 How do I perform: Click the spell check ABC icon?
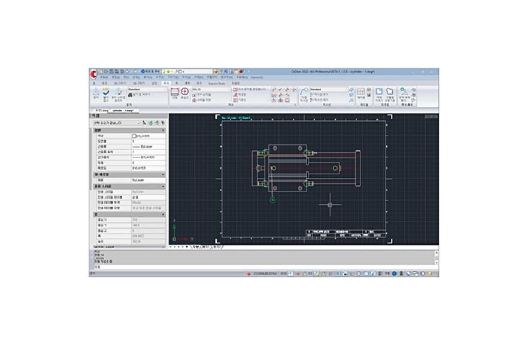105,92
